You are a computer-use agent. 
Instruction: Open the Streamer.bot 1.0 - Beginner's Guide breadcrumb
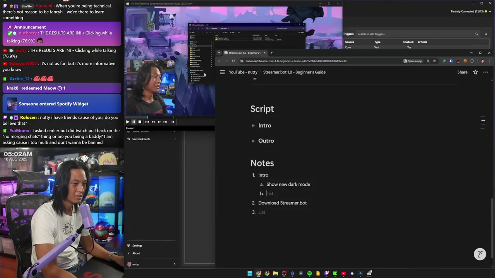[294, 72]
